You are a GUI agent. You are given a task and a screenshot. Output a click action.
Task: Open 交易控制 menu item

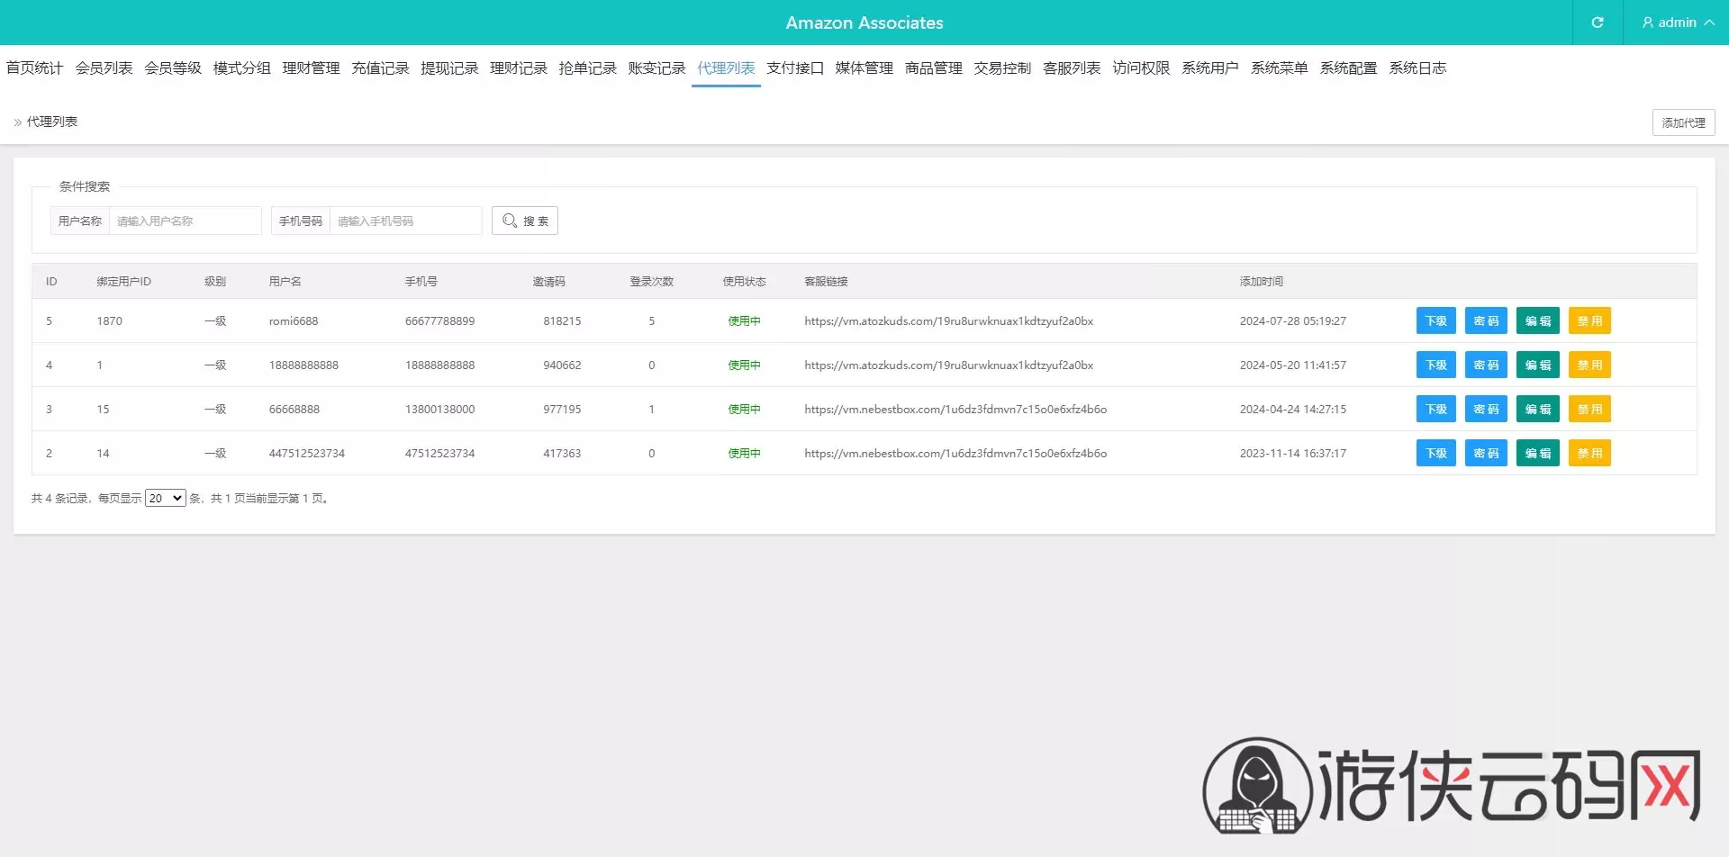[x=1002, y=68]
